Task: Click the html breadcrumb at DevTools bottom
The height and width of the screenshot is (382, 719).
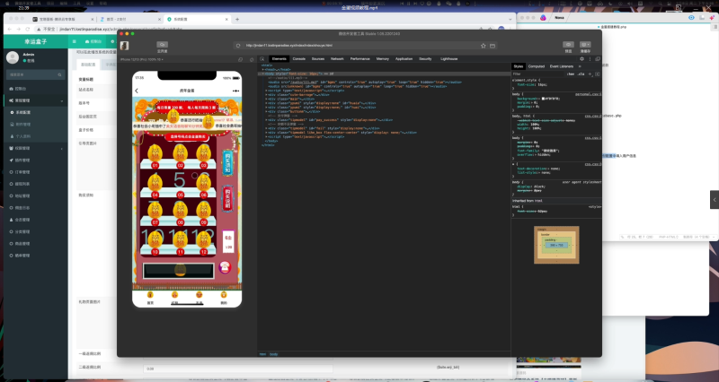Action: 262,354
